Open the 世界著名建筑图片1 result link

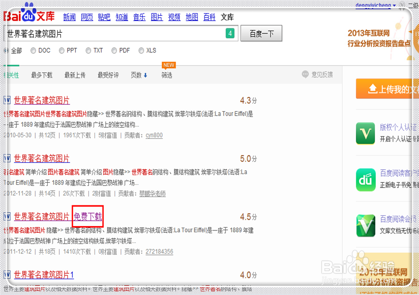pyautogui.click(x=44, y=274)
